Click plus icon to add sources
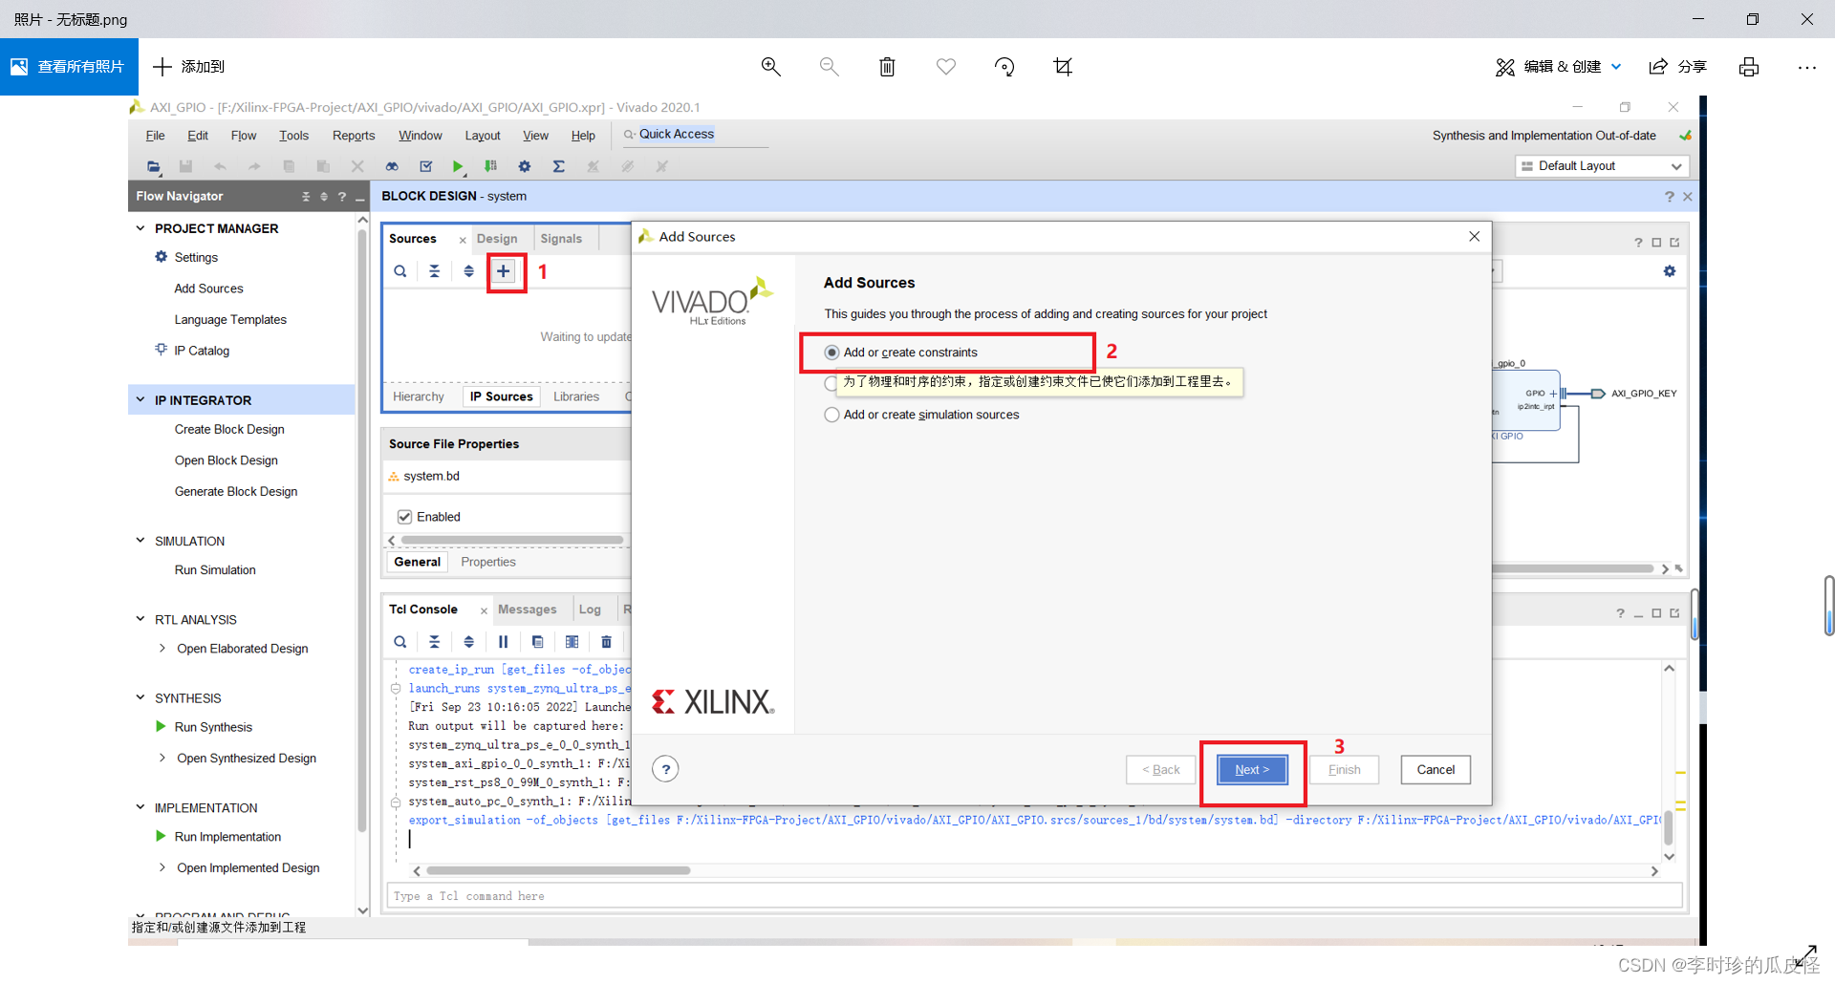Viewport: 1835px width, 984px height. [504, 271]
